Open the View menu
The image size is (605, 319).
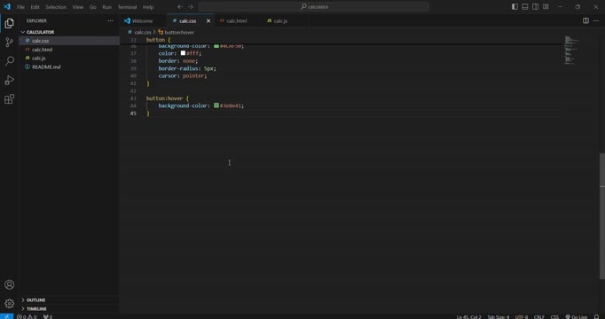[x=78, y=7]
